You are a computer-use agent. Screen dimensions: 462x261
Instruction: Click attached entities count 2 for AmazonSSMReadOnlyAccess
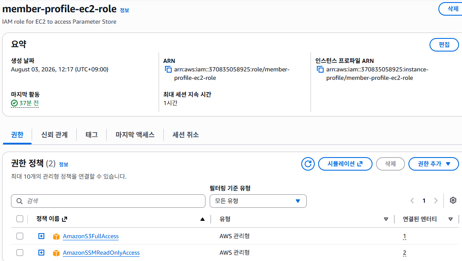tap(405, 253)
